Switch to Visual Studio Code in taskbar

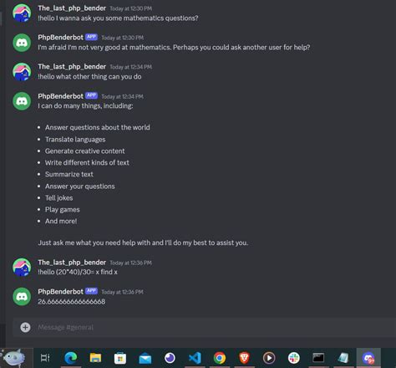click(x=195, y=358)
